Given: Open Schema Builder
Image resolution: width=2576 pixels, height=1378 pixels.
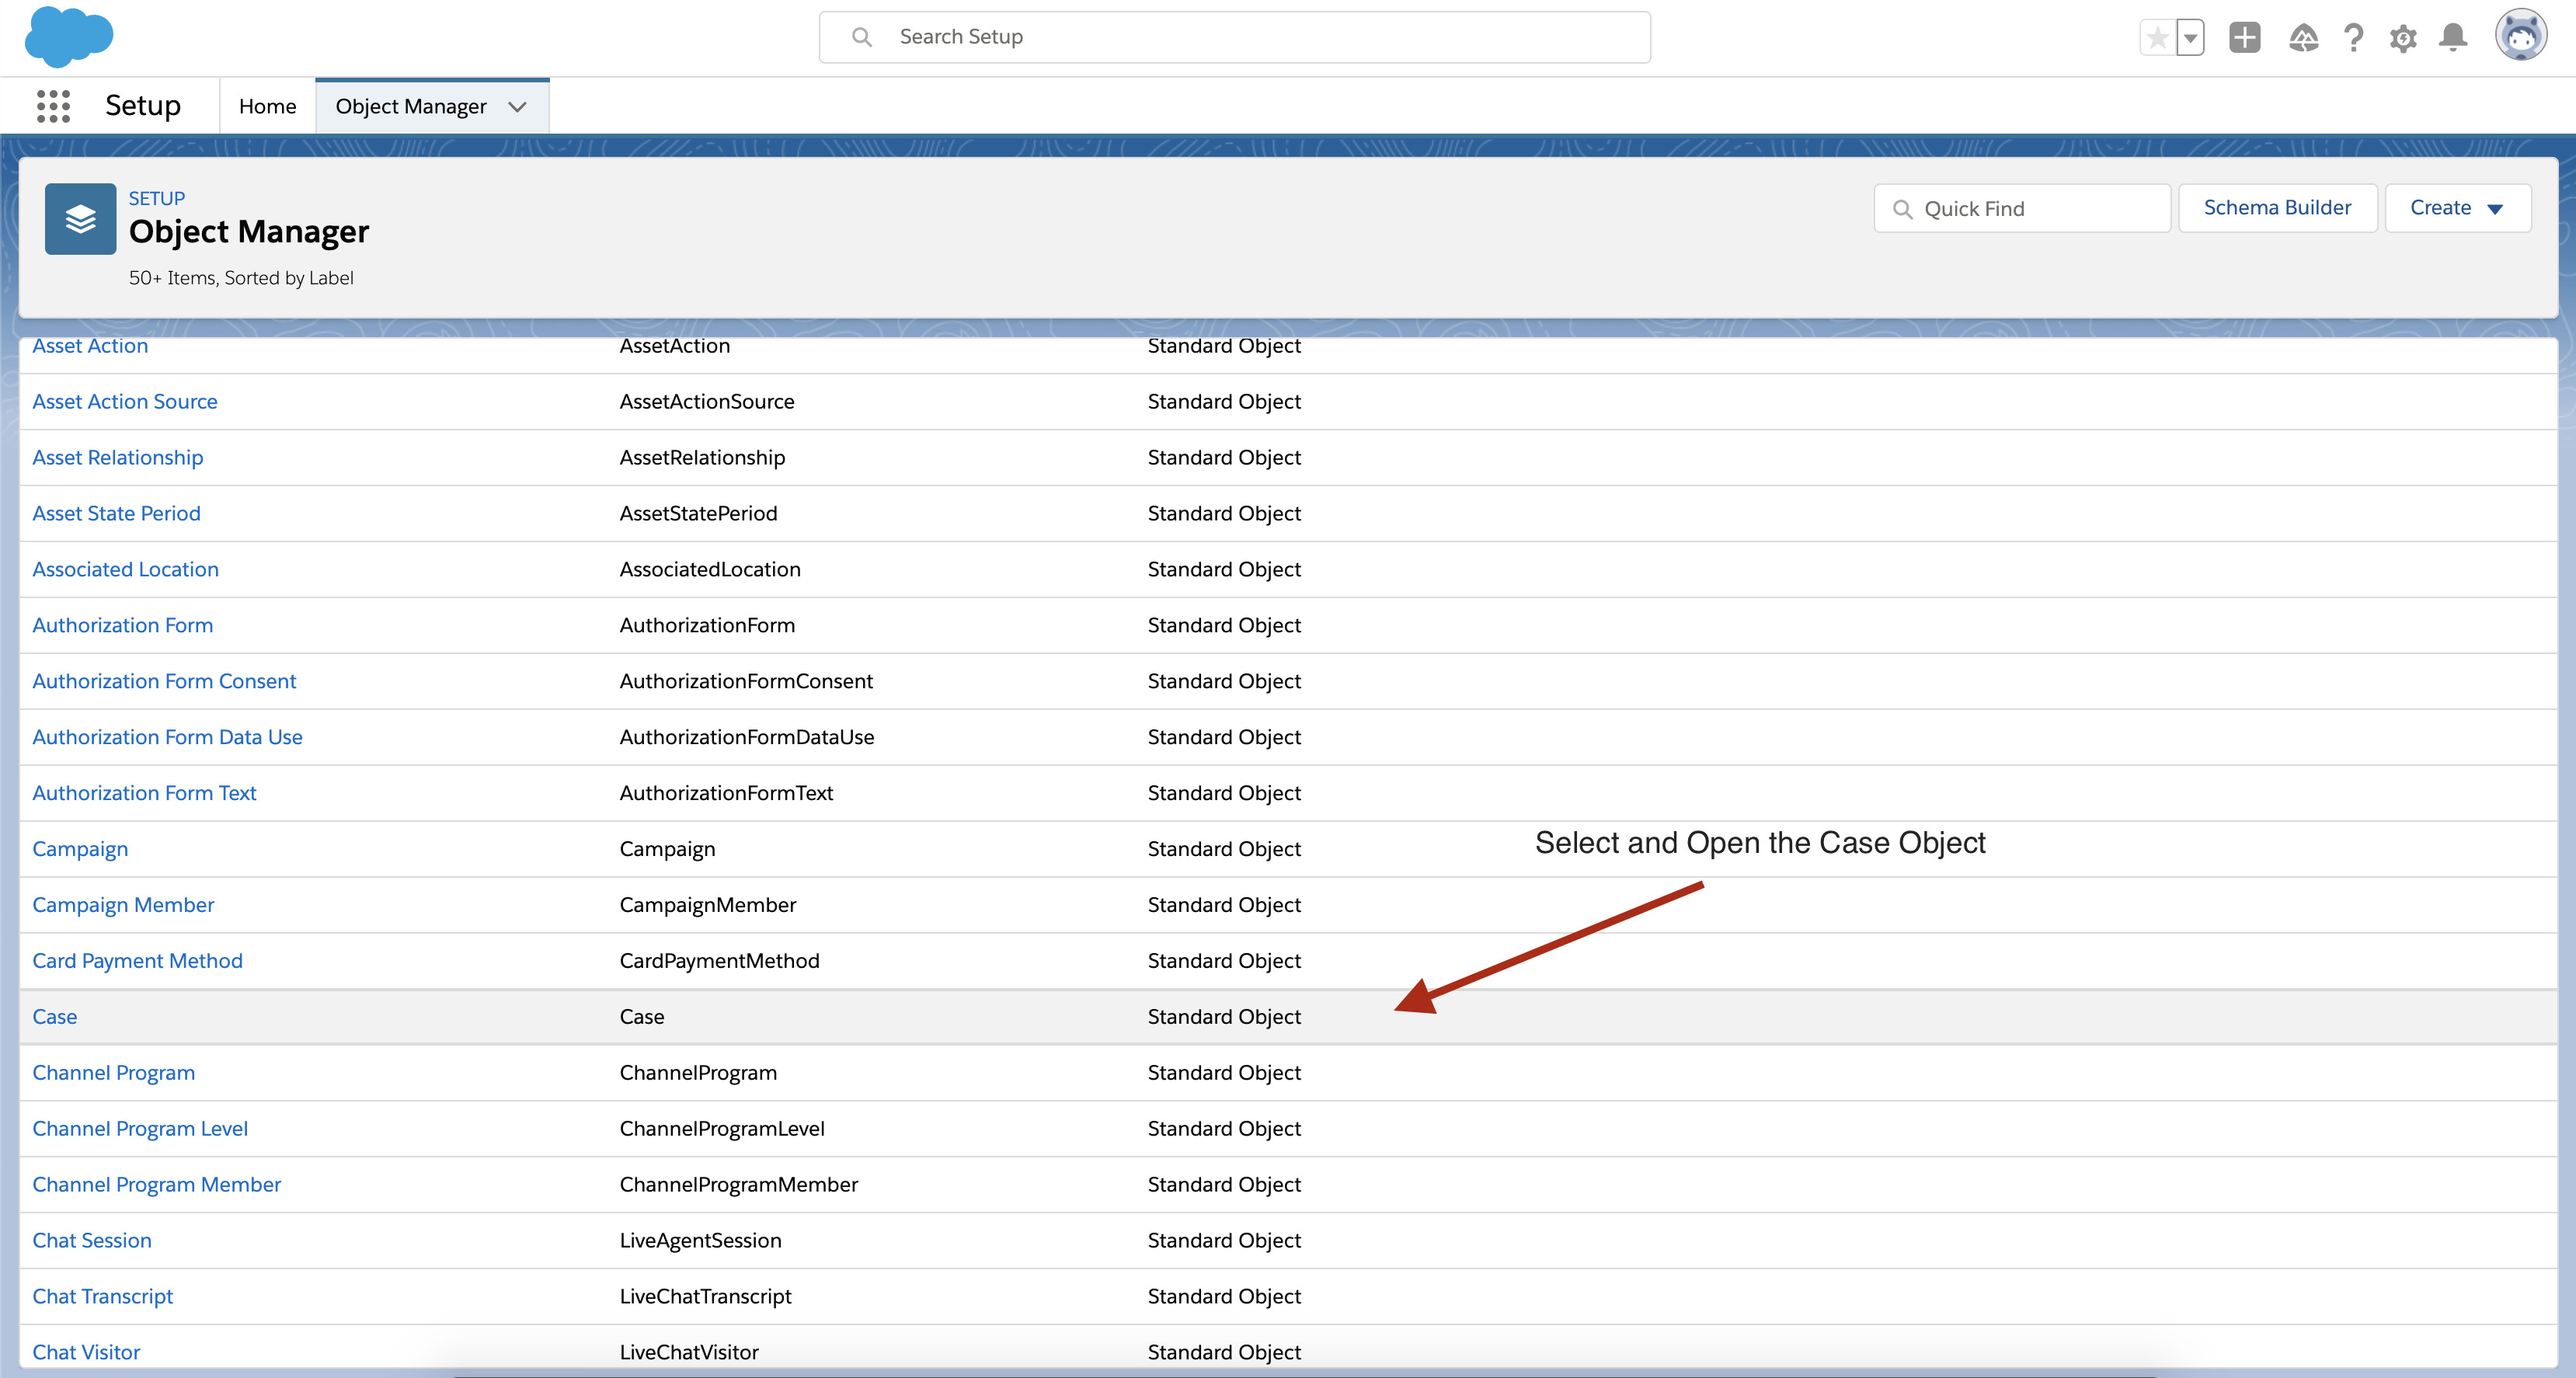Looking at the screenshot, I should (2277, 208).
